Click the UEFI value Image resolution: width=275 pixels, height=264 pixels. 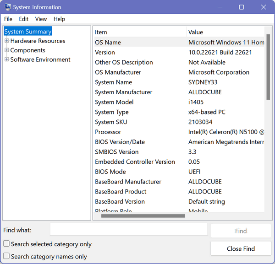[x=194, y=172]
